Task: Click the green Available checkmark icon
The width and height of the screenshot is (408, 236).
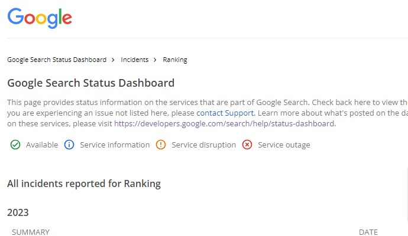Action: pyautogui.click(x=15, y=145)
